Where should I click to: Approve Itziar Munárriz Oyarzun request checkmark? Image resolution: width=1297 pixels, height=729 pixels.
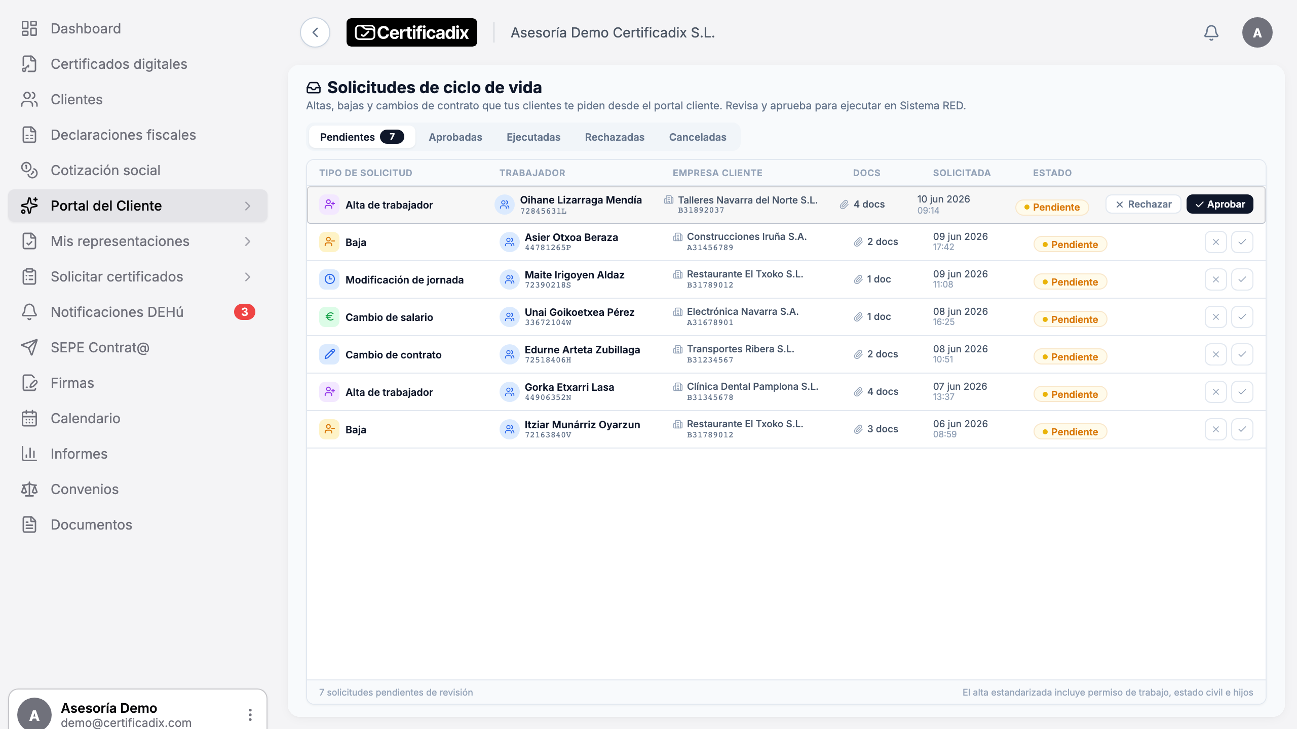(1242, 429)
